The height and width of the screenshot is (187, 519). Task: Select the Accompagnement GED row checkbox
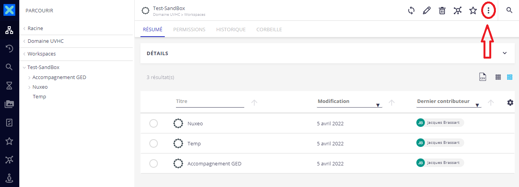154,163
